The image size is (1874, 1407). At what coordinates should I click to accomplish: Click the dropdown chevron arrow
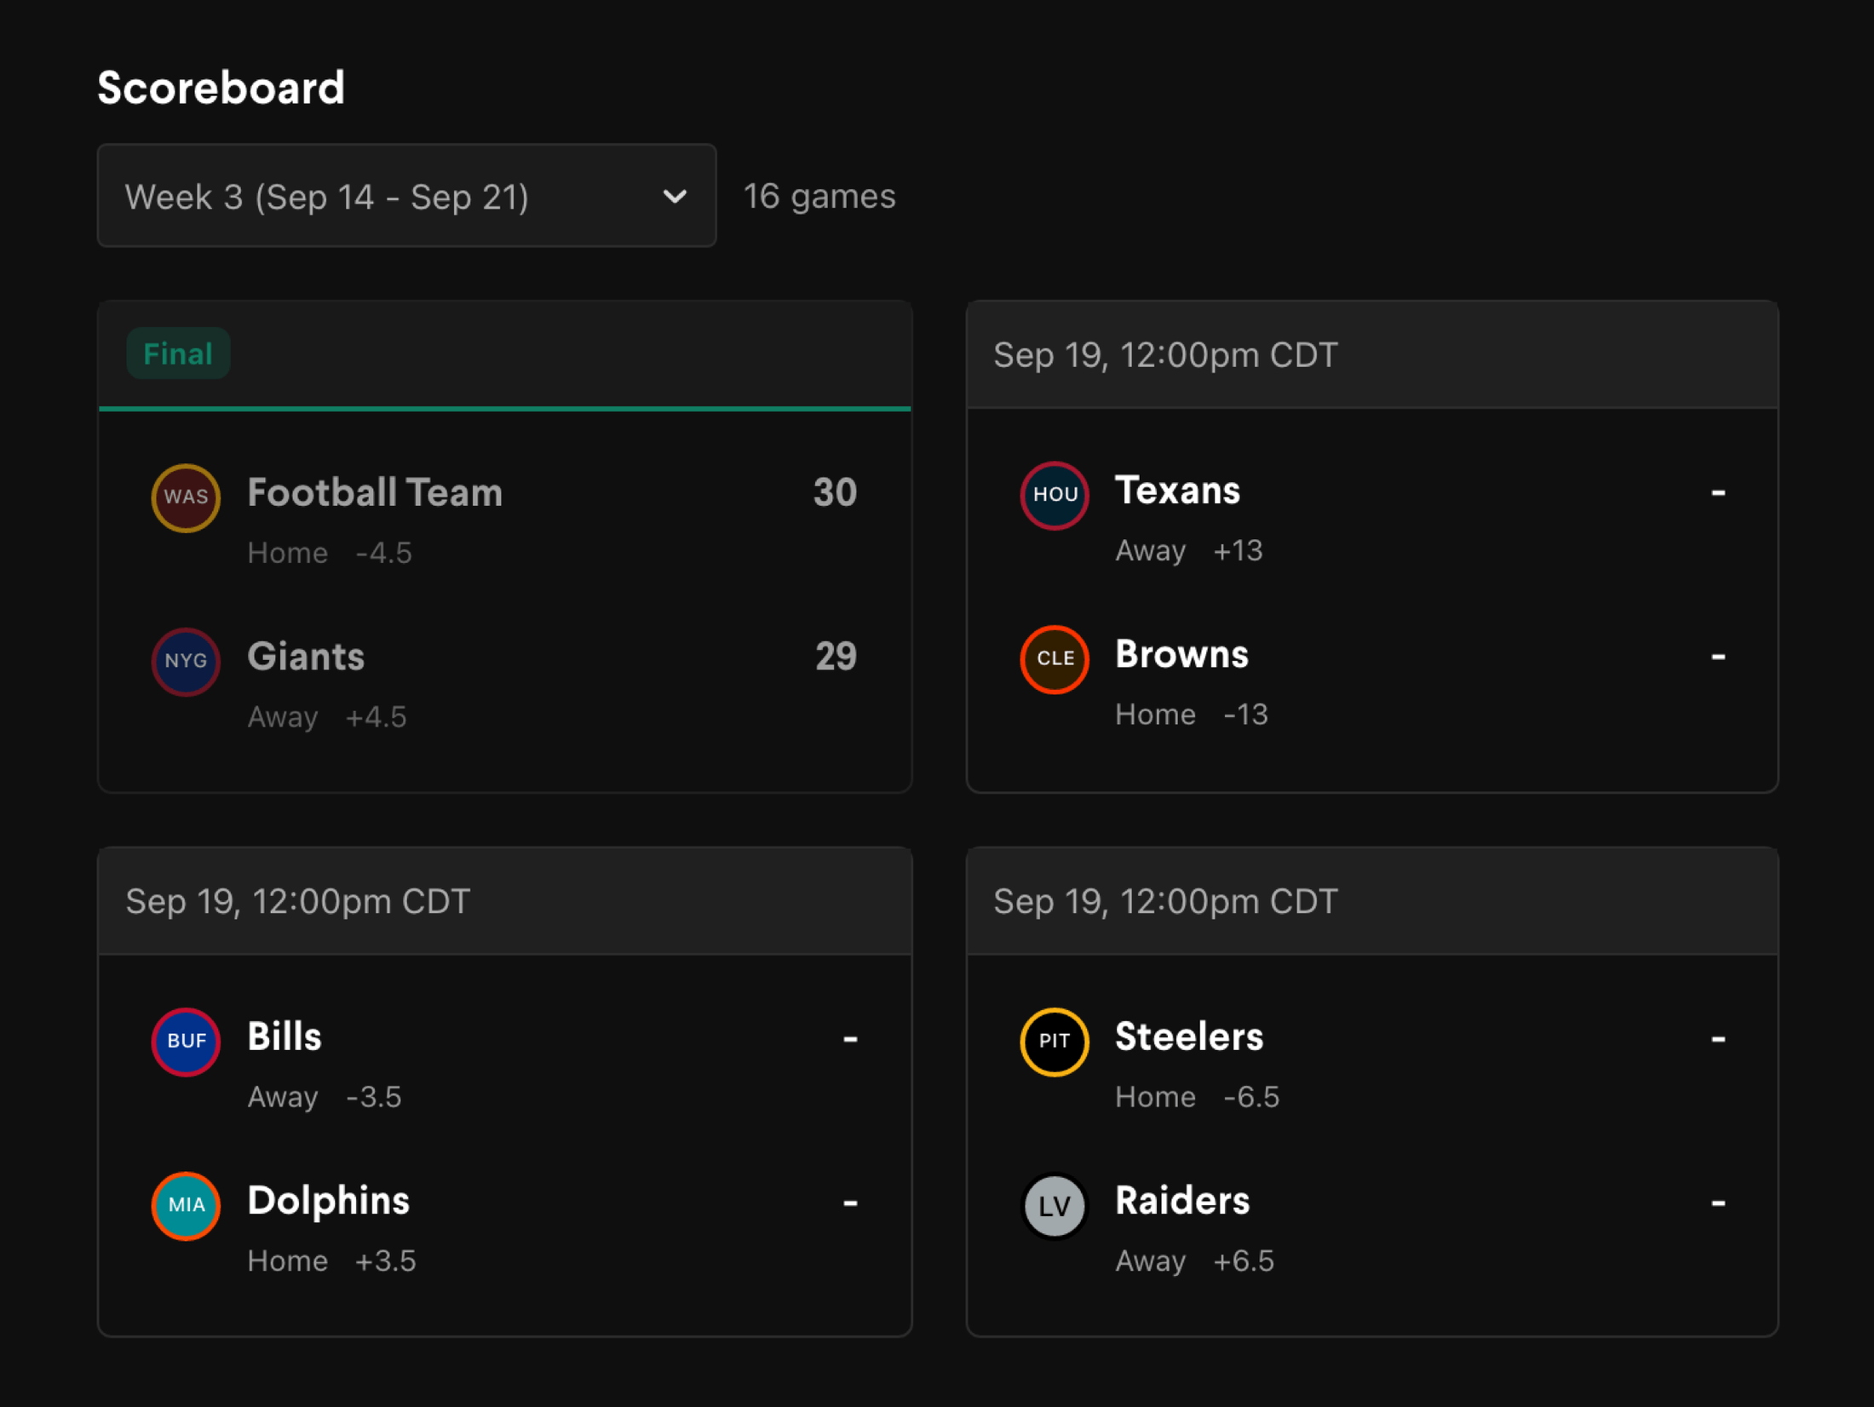(675, 197)
